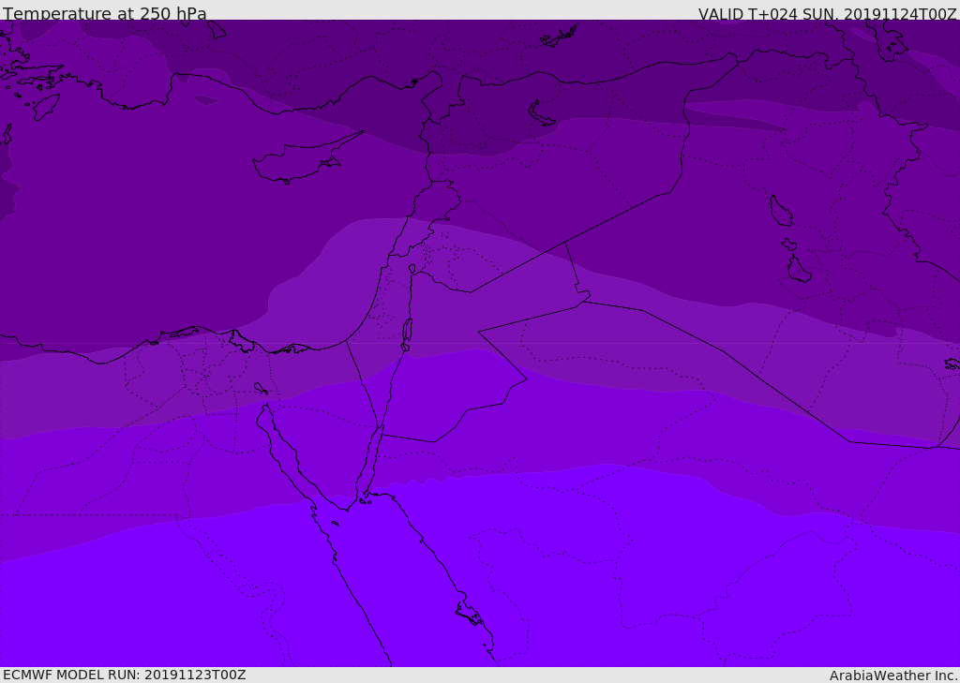Click the Dead Sea outline
This screenshot has width=960, height=683.
407,331
